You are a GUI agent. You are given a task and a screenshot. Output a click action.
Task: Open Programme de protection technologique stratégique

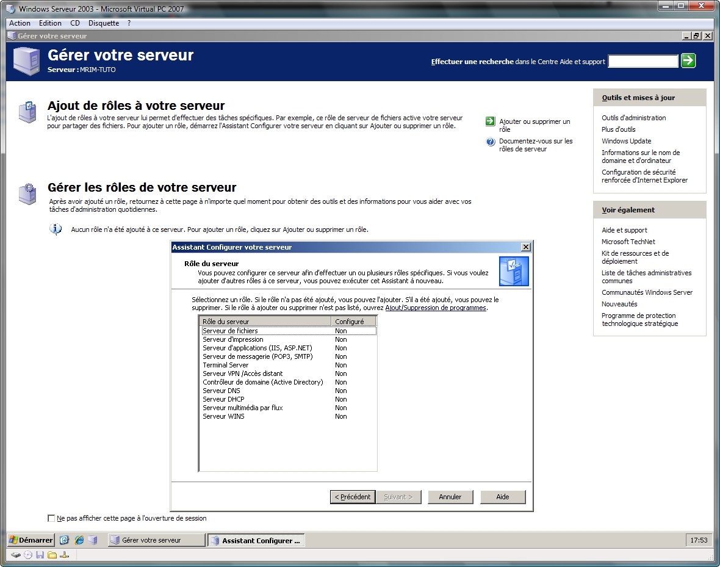click(x=639, y=319)
